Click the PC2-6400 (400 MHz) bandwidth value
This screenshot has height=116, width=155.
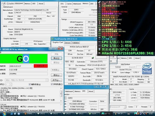[x=77, y=104]
